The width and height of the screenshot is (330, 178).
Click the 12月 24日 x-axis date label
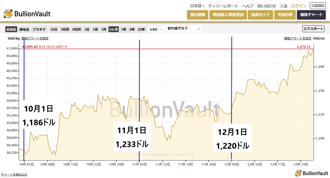pos(301,164)
